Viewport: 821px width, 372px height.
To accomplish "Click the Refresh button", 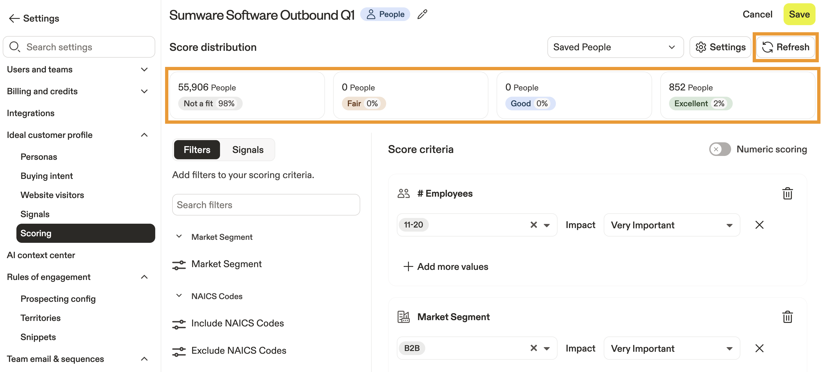I will click(785, 47).
